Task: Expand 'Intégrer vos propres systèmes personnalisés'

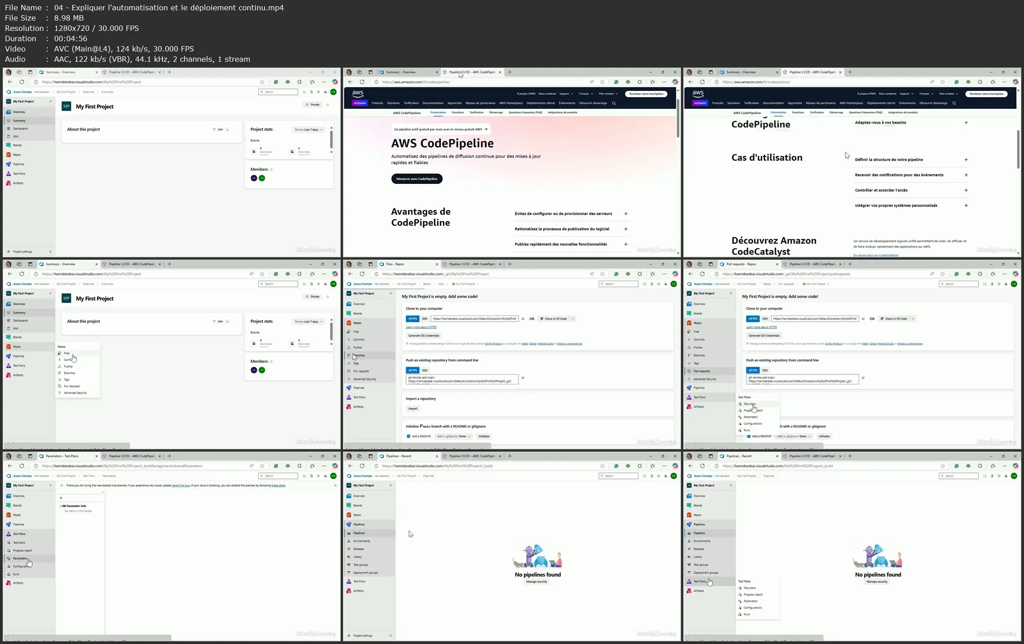Action: 911,205
